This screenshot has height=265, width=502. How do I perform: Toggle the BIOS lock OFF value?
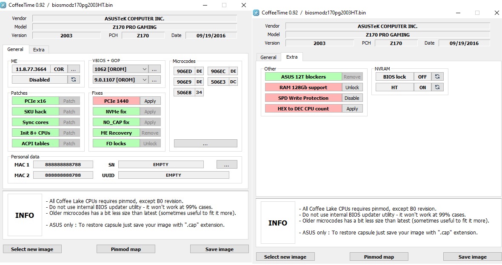click(x=422, y=77)
